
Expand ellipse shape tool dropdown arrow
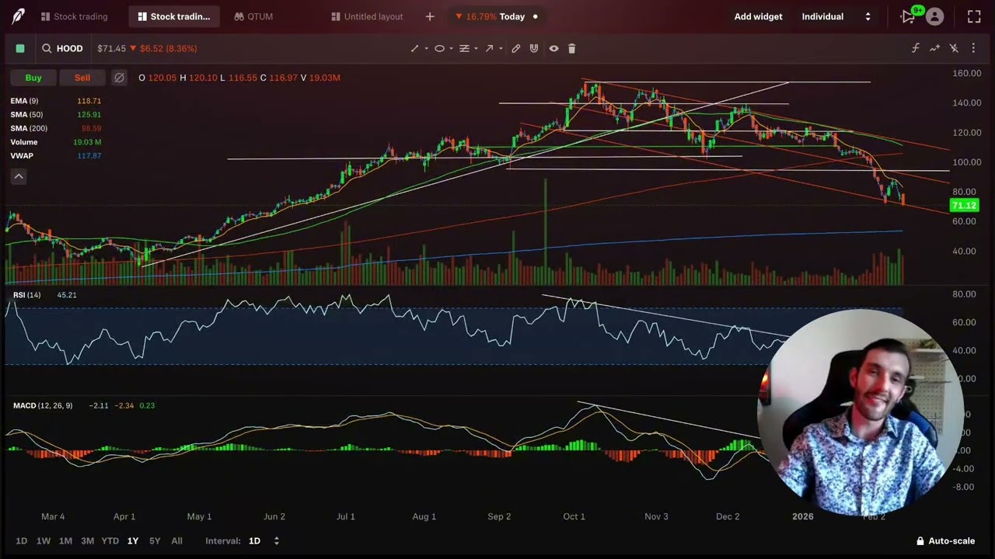(451, 48)
